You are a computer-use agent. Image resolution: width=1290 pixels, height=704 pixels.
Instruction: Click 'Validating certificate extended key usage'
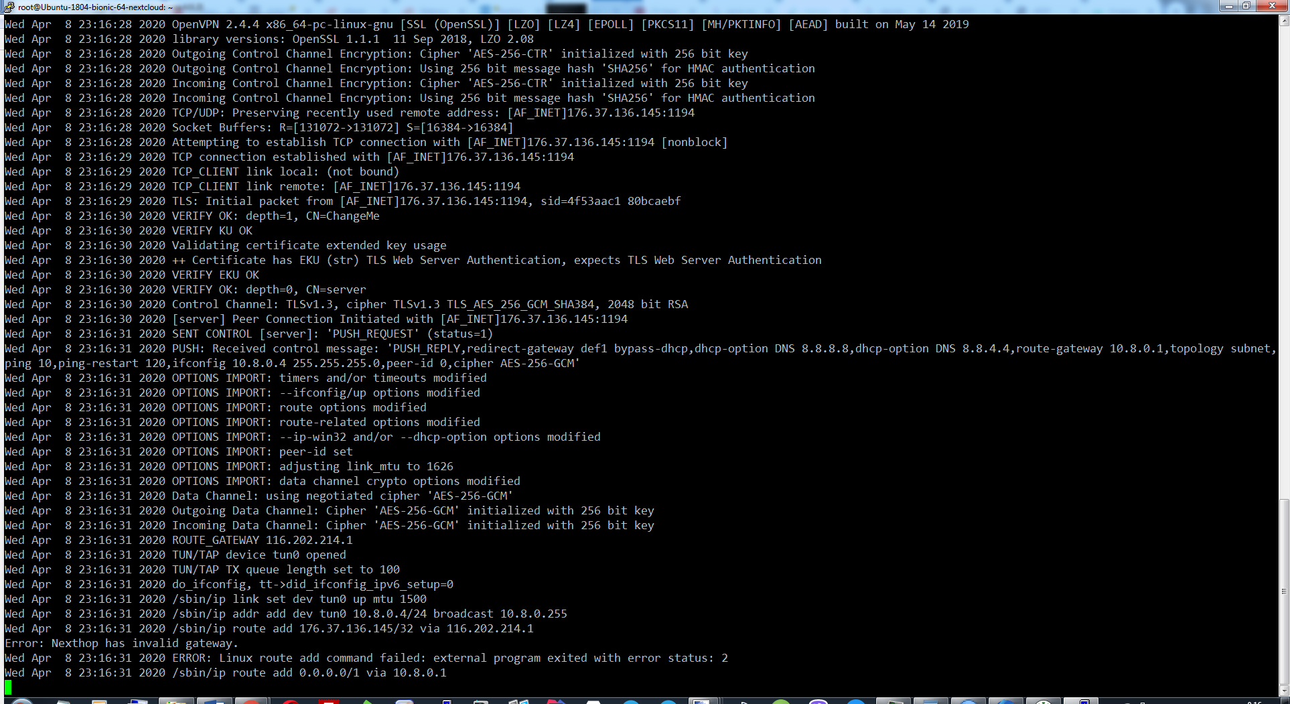[309, 245]
